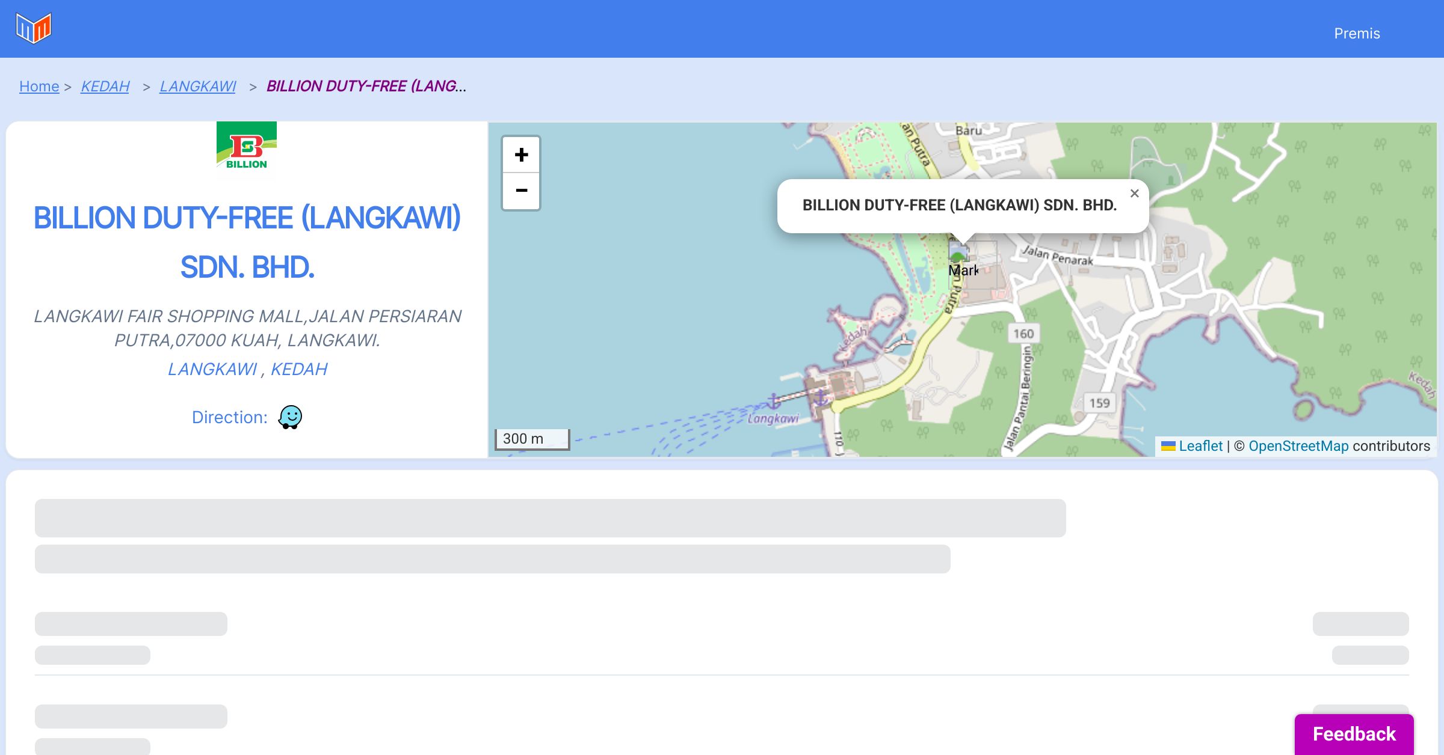Viewport: 1444px width, 755px height.
Task: Open the Feedback button
Action: coord(1354,734)
